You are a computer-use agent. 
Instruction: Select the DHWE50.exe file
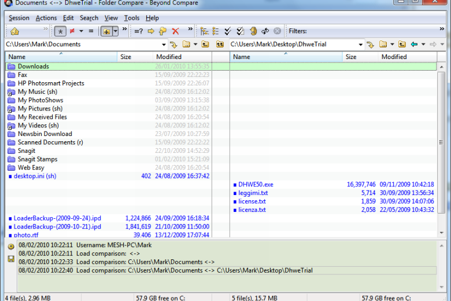(x=256, y=185)
